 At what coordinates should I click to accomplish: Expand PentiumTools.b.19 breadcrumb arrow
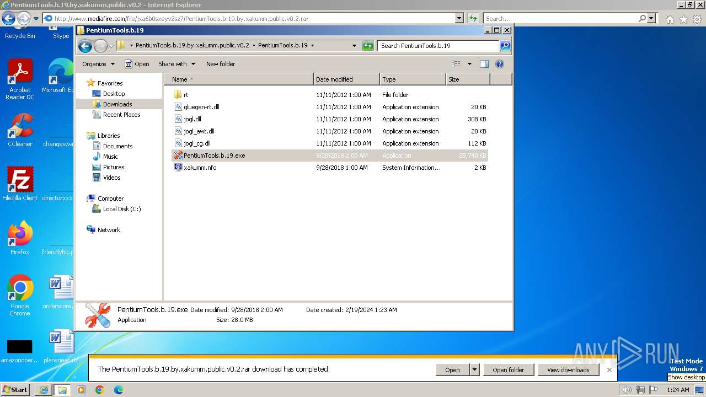313,46
